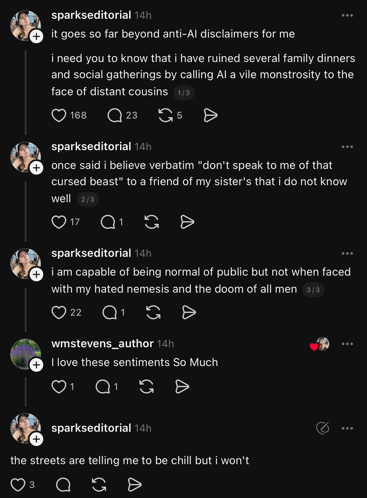367x498 pixels.
Task: Open more options for the first post
Action: [347, 16]
